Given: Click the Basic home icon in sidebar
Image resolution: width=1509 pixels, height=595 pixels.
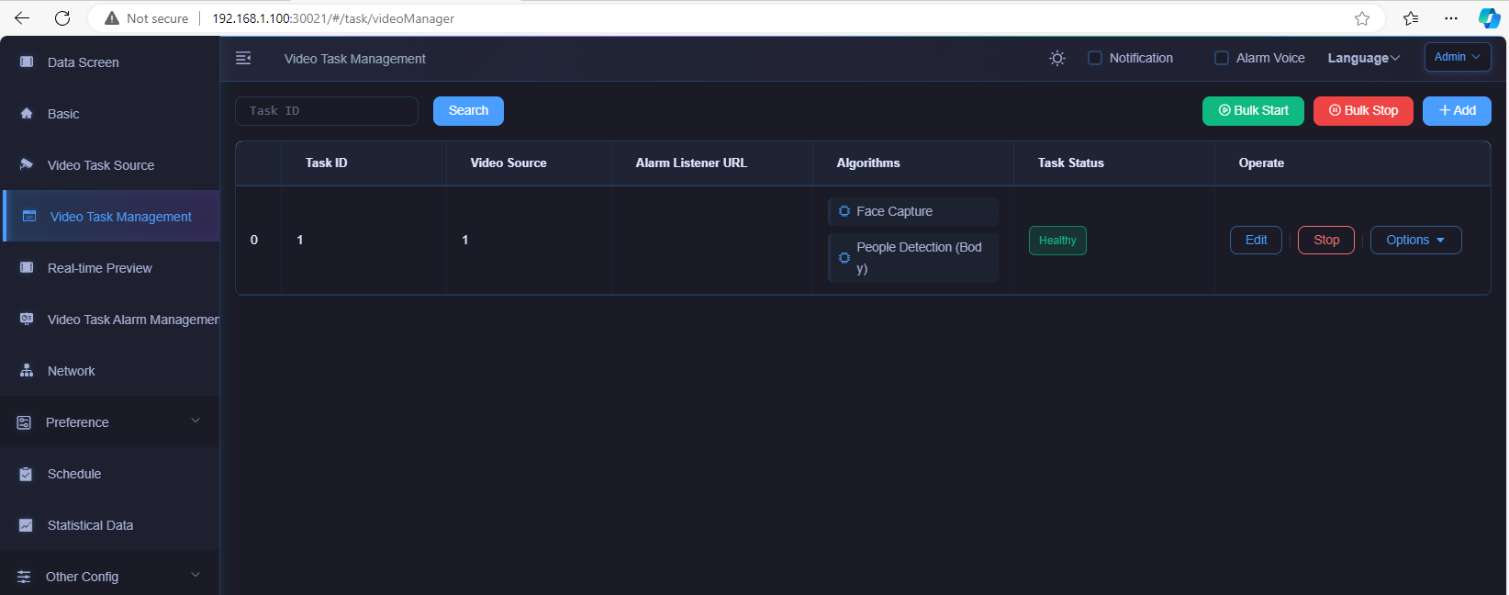Looking at the screenshot, I should tap(27, 114).
